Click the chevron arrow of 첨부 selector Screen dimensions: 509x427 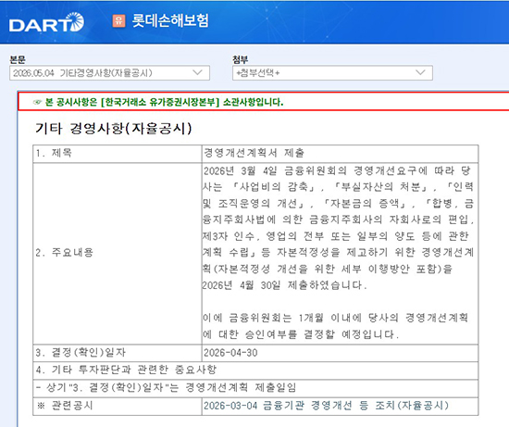tap(420, 72)
